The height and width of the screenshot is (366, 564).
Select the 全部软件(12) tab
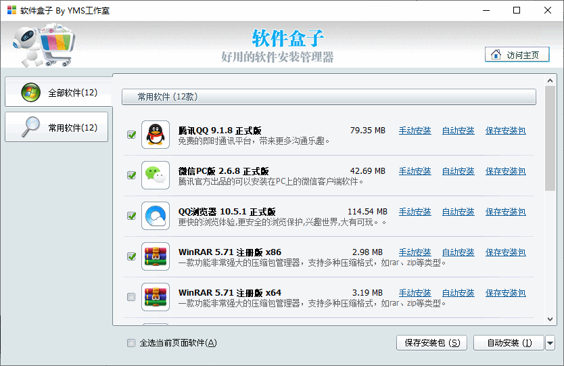(x=58, y=92)
